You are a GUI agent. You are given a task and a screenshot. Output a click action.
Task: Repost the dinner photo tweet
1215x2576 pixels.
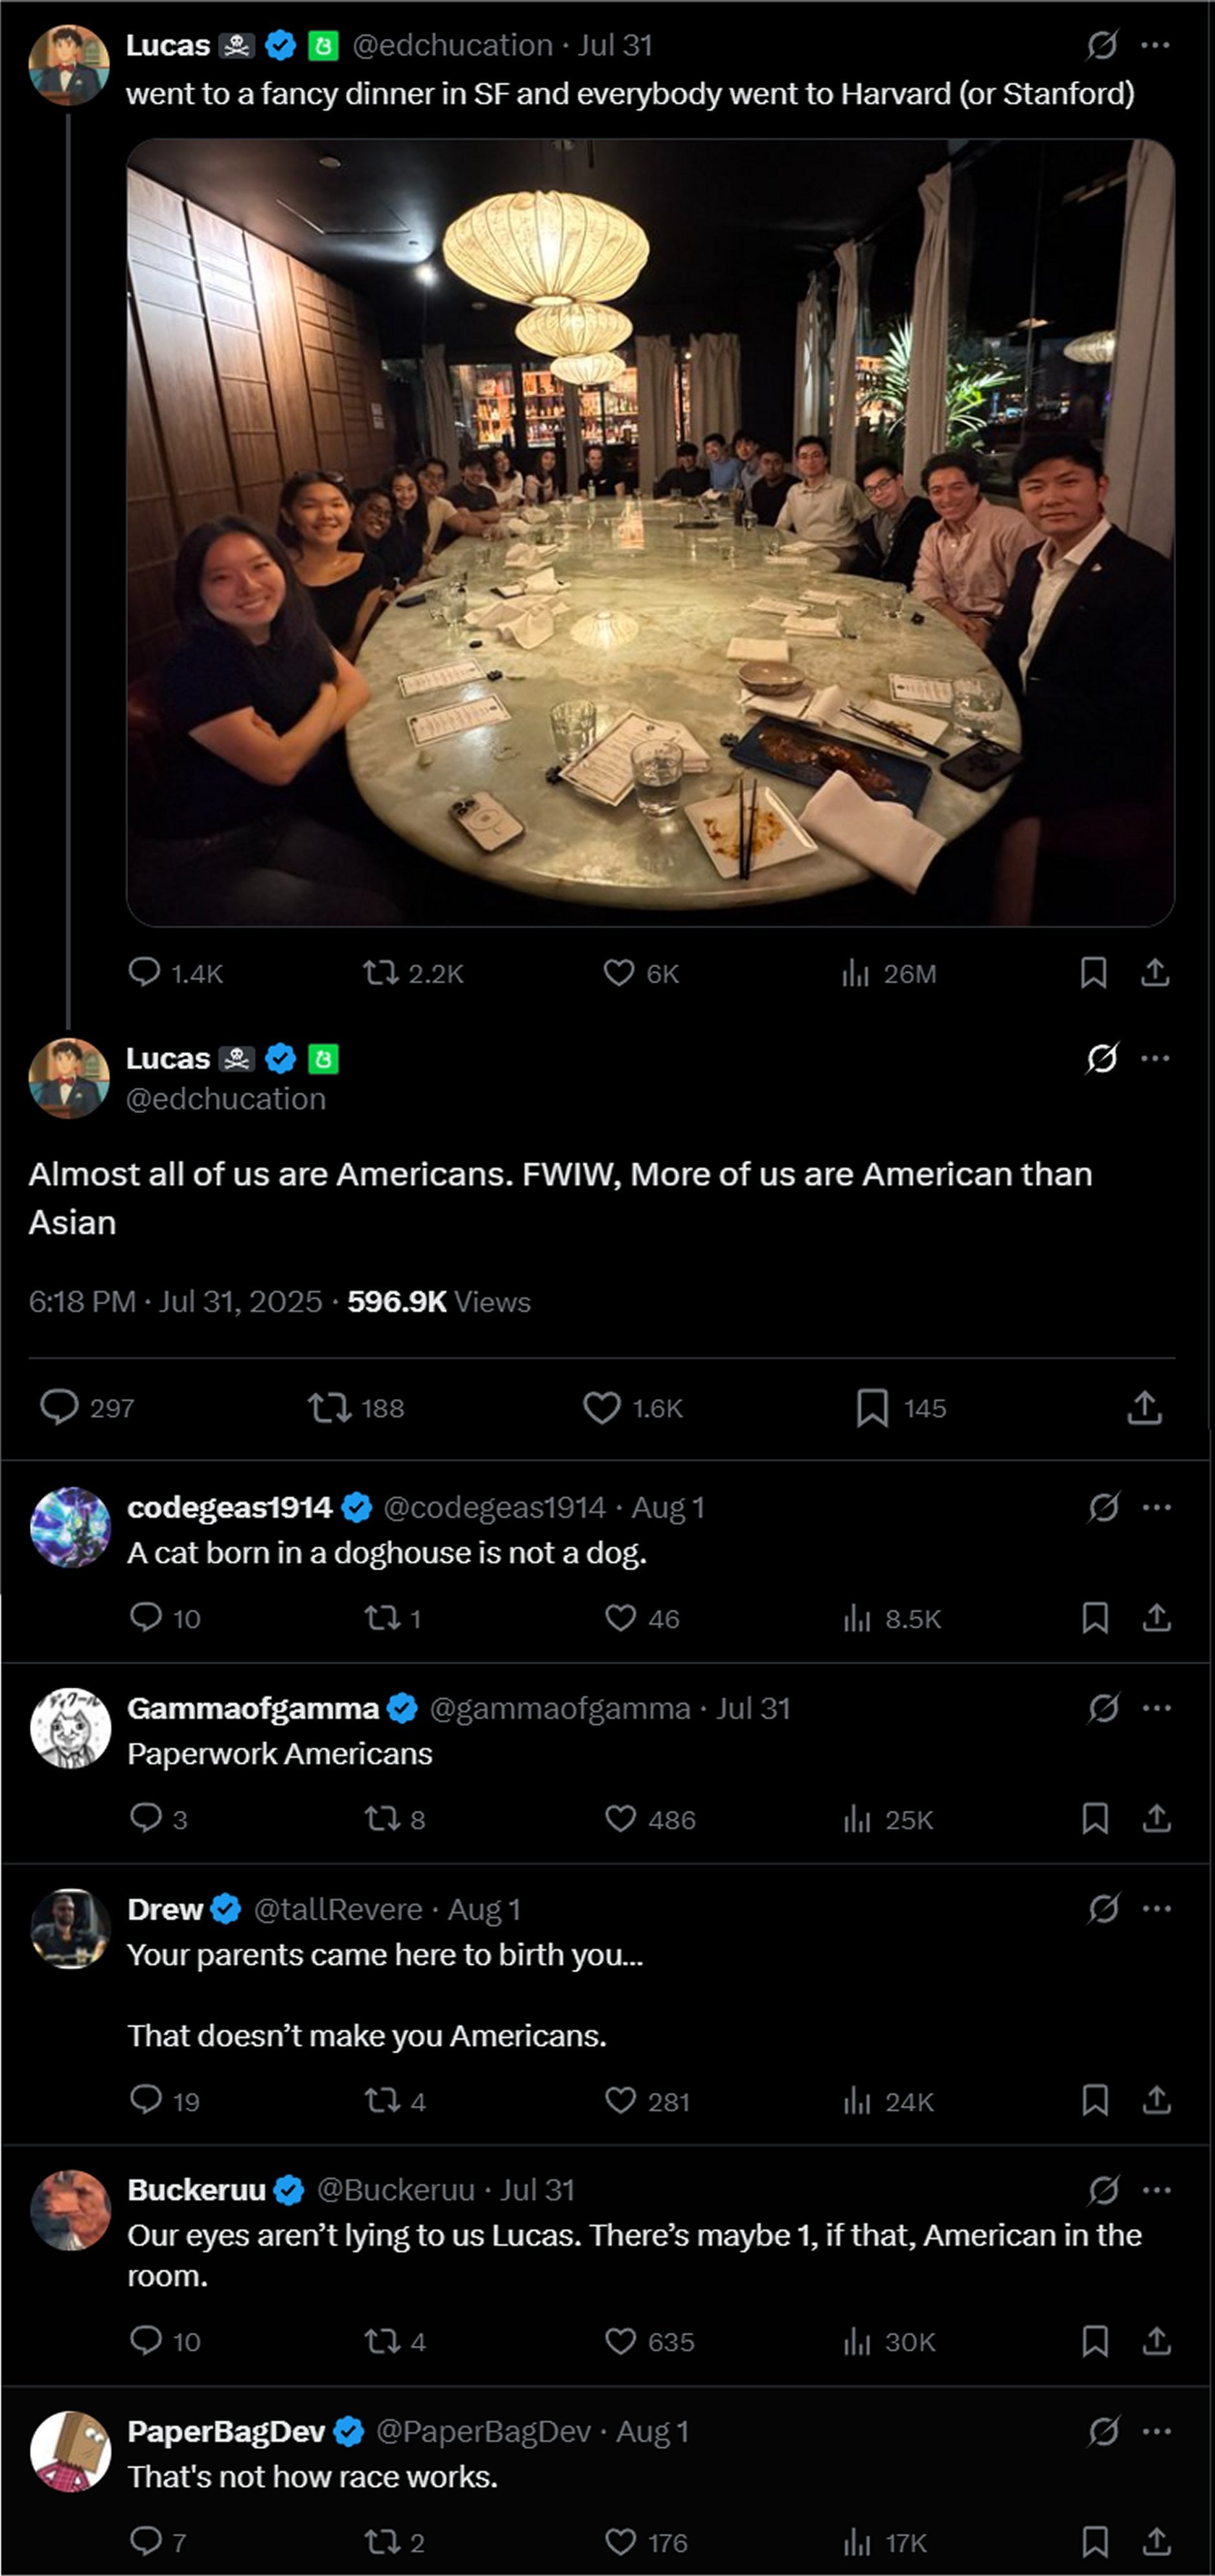pyautogui.click(x=380, y=972)
